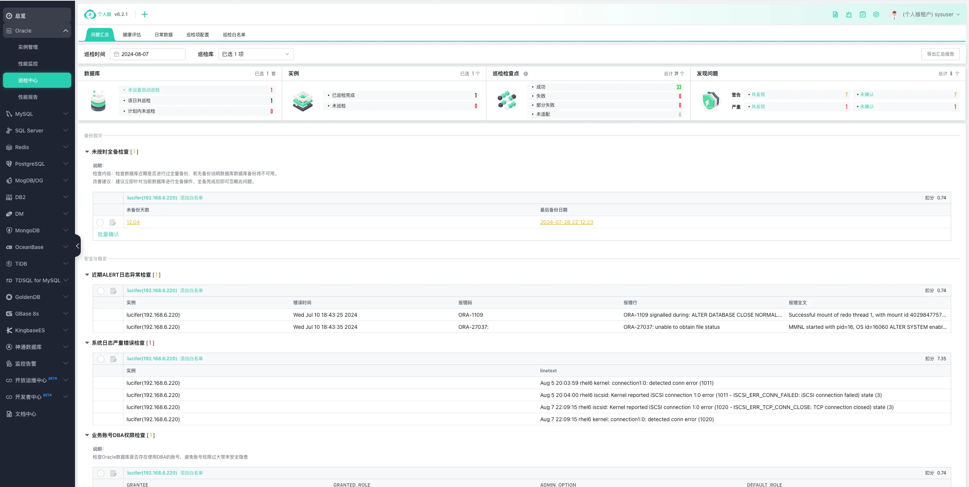This screenshot has height=487, width=969.
Task: Click the 批量确认 link
Action: click(108, 234)
